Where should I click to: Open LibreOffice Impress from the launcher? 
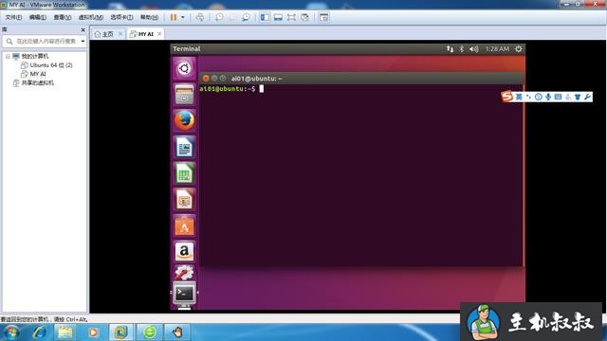(x=184, y=200)
